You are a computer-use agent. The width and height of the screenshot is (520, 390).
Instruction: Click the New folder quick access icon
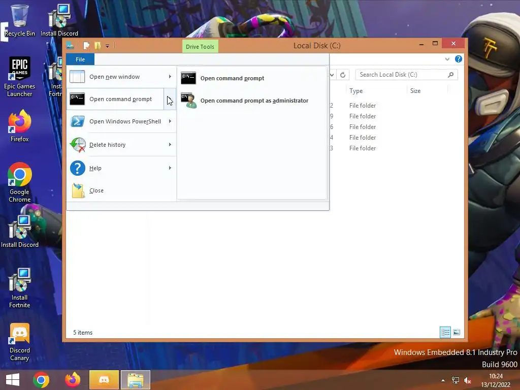point(97,45)
